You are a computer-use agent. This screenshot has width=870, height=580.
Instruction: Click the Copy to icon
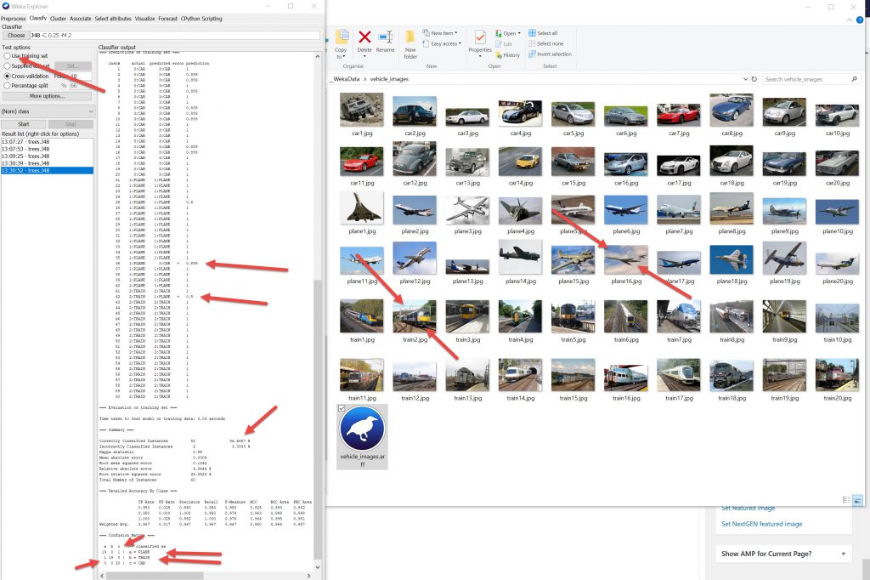click(x=342, y=40)
